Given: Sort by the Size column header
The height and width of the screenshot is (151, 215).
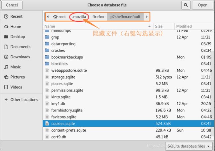Looking at the screenshot, I should tap(164, 26).
